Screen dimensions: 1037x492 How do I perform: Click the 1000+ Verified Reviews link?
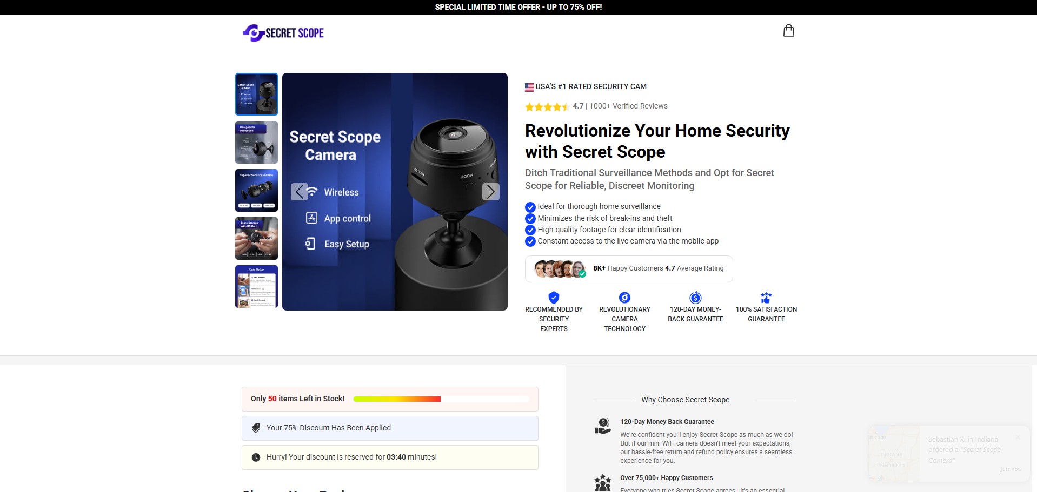628,106
